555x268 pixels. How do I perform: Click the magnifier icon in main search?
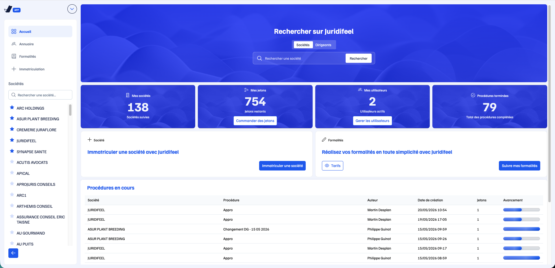[x=259, y=58]
